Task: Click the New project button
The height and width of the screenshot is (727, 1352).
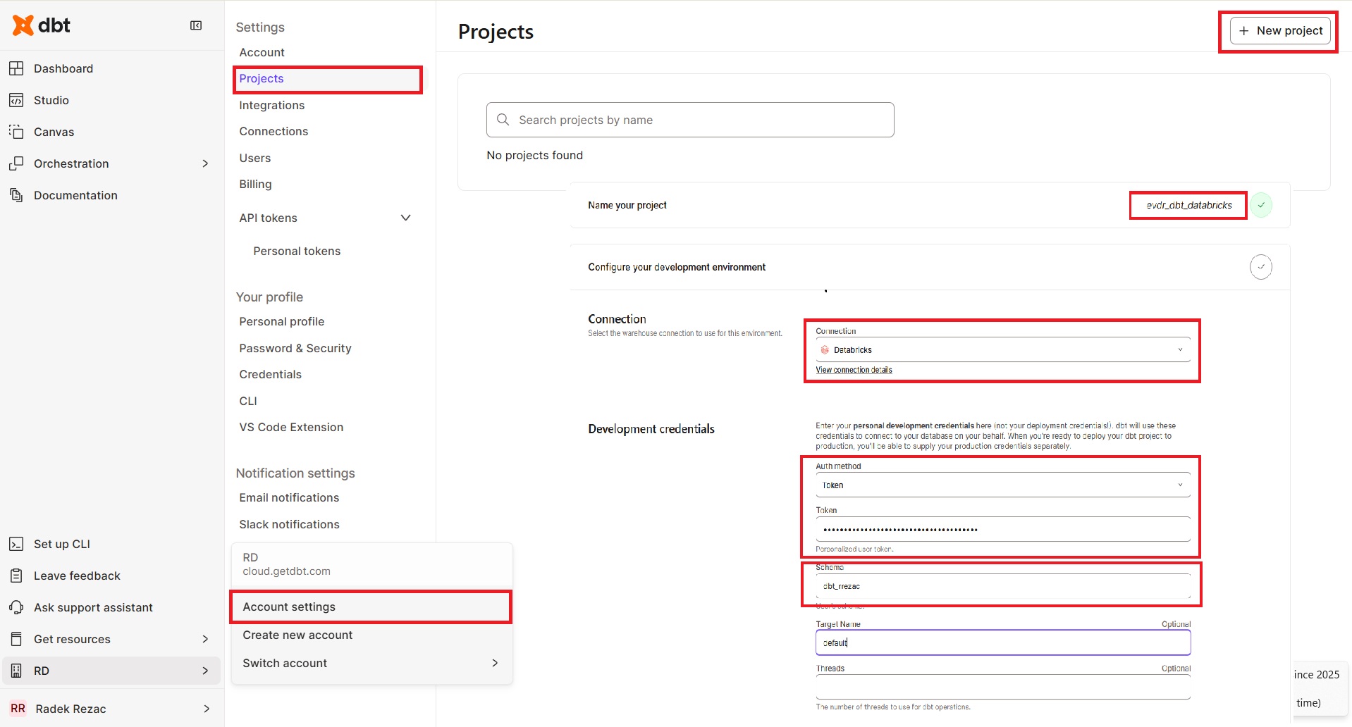Action: [1280, 31]
